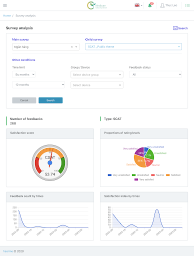Open the By months time limit dropdown

(x=23, y=74)
